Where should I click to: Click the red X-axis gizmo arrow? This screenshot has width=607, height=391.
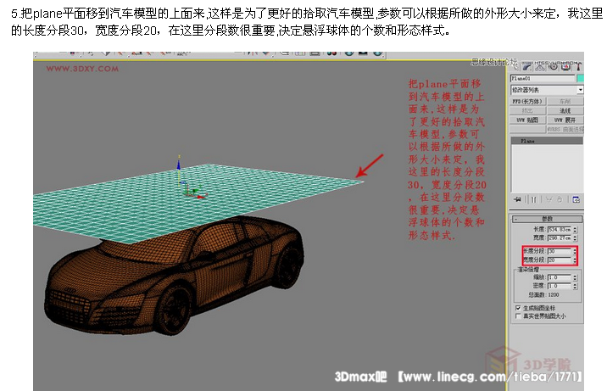tap(201, 197)
